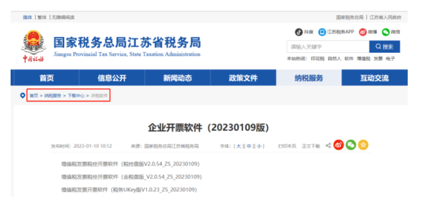The image size is (447, 203).
Task: Click hot word 自然人
Action: pos(334,59)
